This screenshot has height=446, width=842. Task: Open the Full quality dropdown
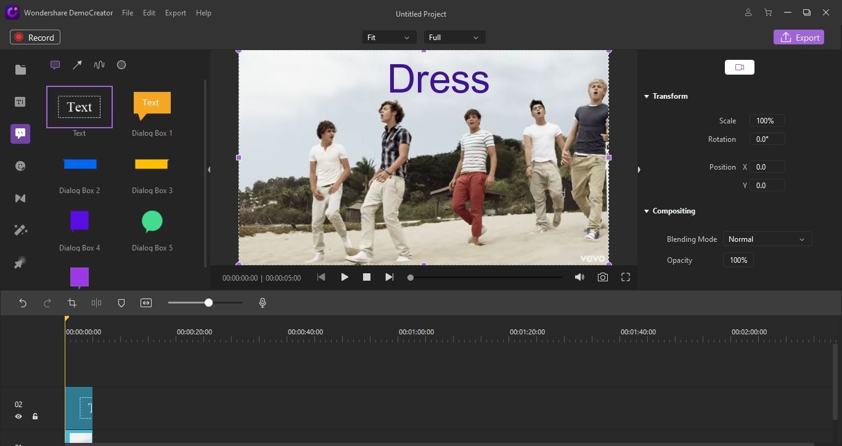(x=454, y=38)
